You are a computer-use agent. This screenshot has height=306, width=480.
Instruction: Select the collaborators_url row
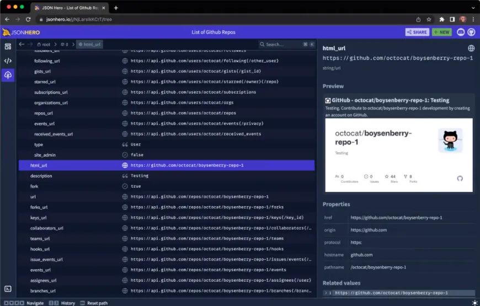167,228
